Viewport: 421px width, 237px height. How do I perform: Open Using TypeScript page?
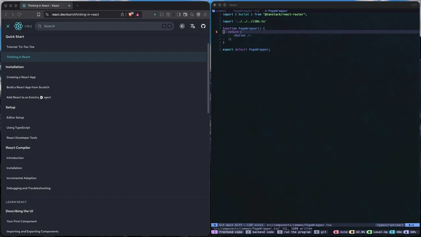click(x=18, y=128)
